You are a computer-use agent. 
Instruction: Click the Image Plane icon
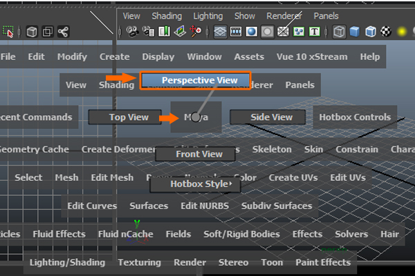pos(180,32)
